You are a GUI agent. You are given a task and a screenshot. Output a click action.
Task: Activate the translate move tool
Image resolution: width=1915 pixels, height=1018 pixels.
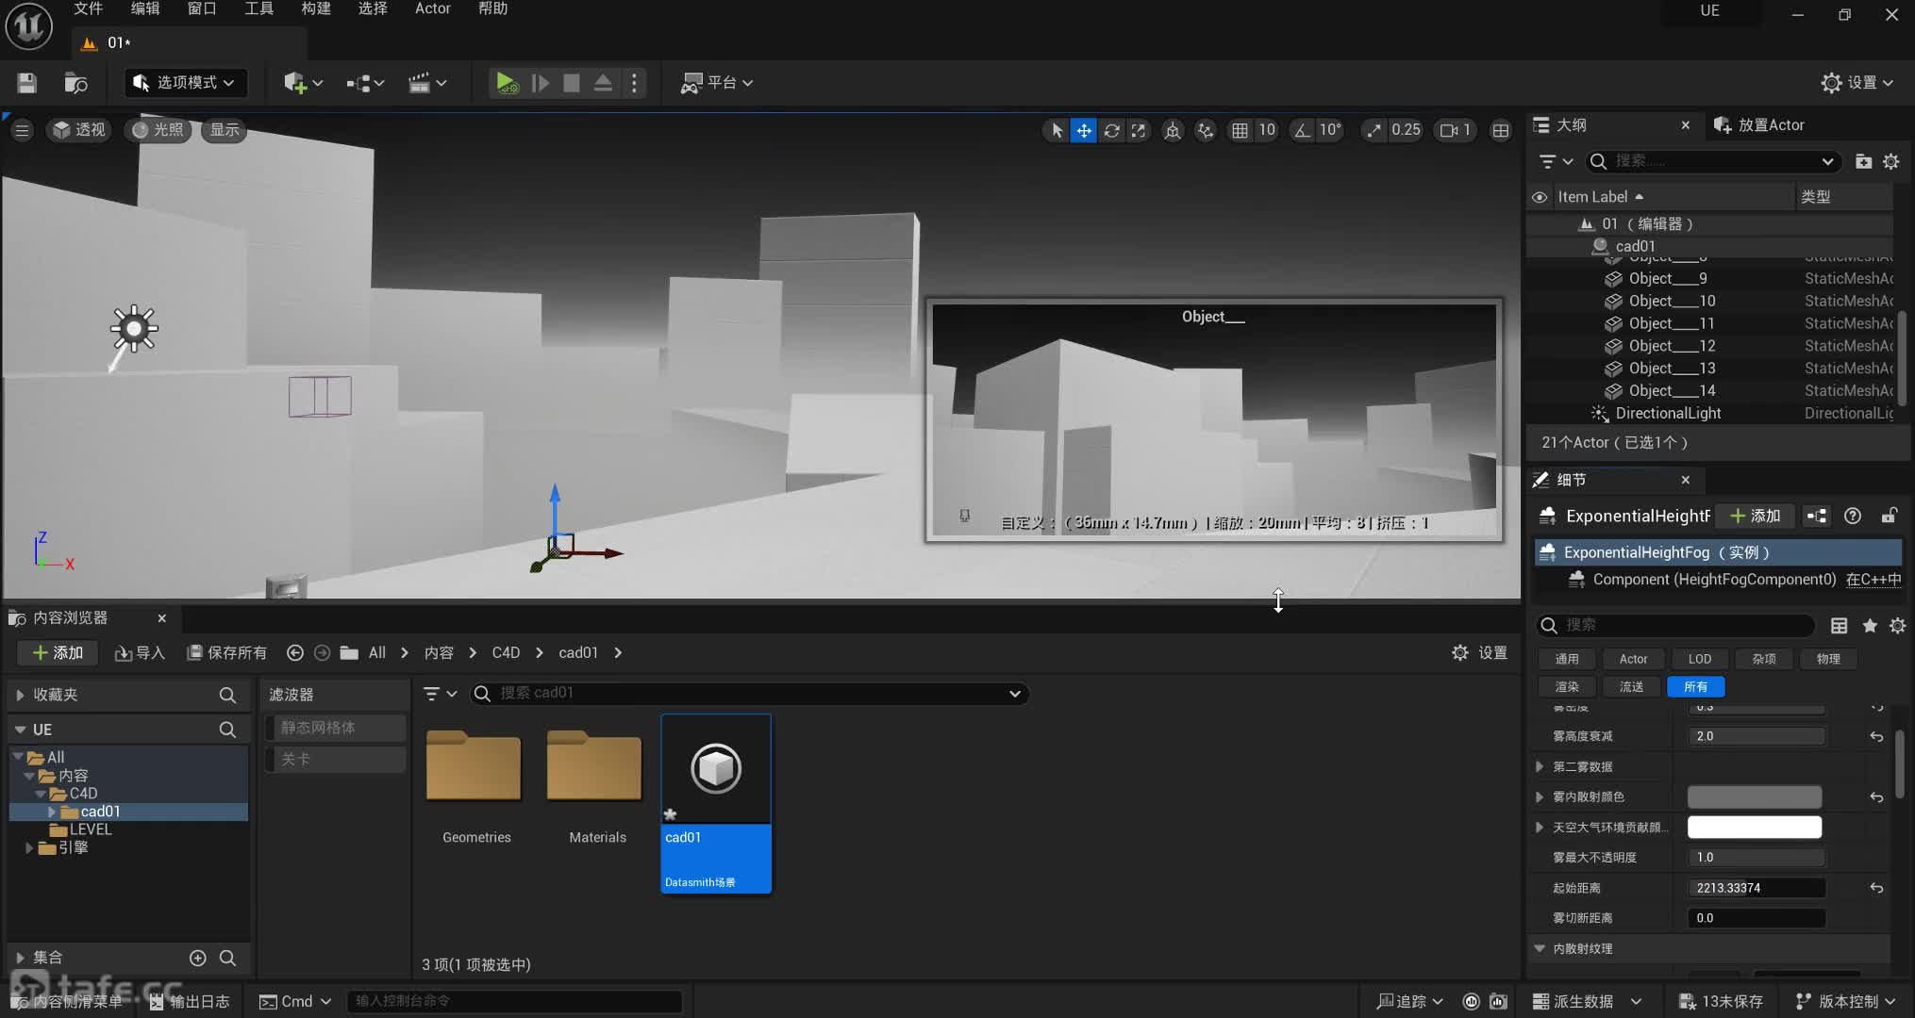click(1084, 130)
